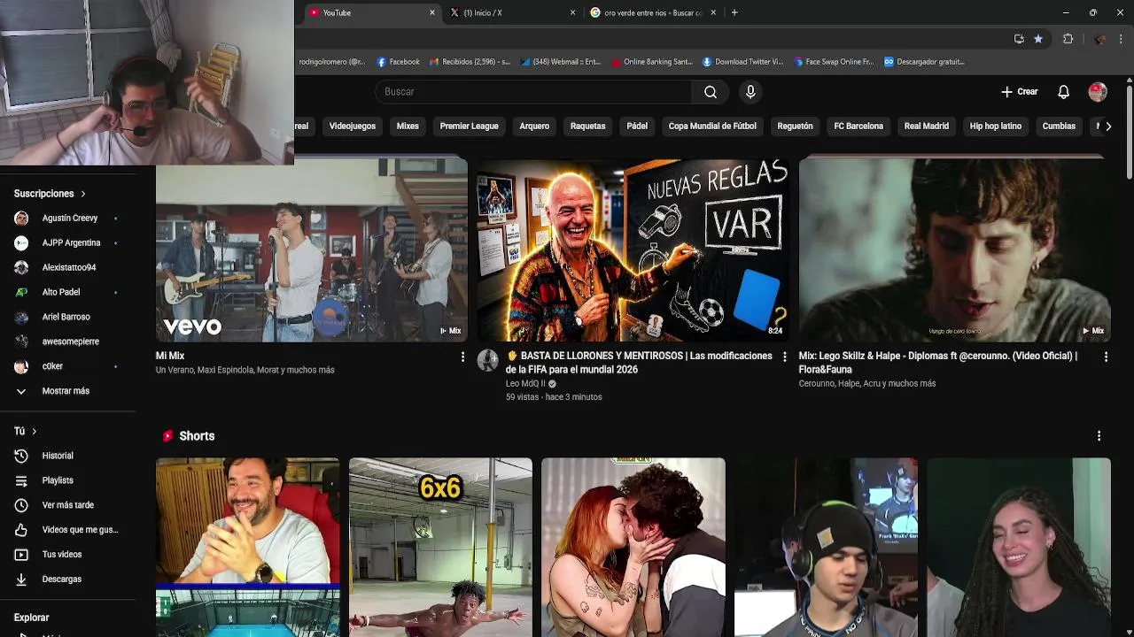This screenshot has height=637, width=1134.
Task: Select the Hip hop latino chip
Action: pyautogui.click(x=996, y=127)
